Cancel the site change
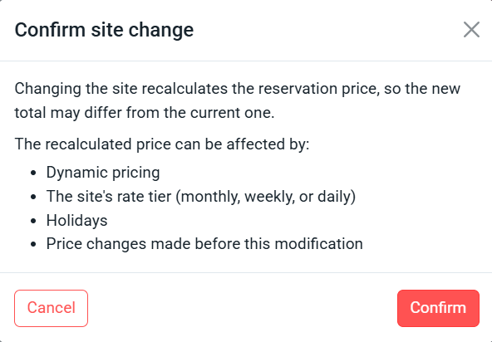This screenshot has width=492, height=342. click(x=52, y=308)
